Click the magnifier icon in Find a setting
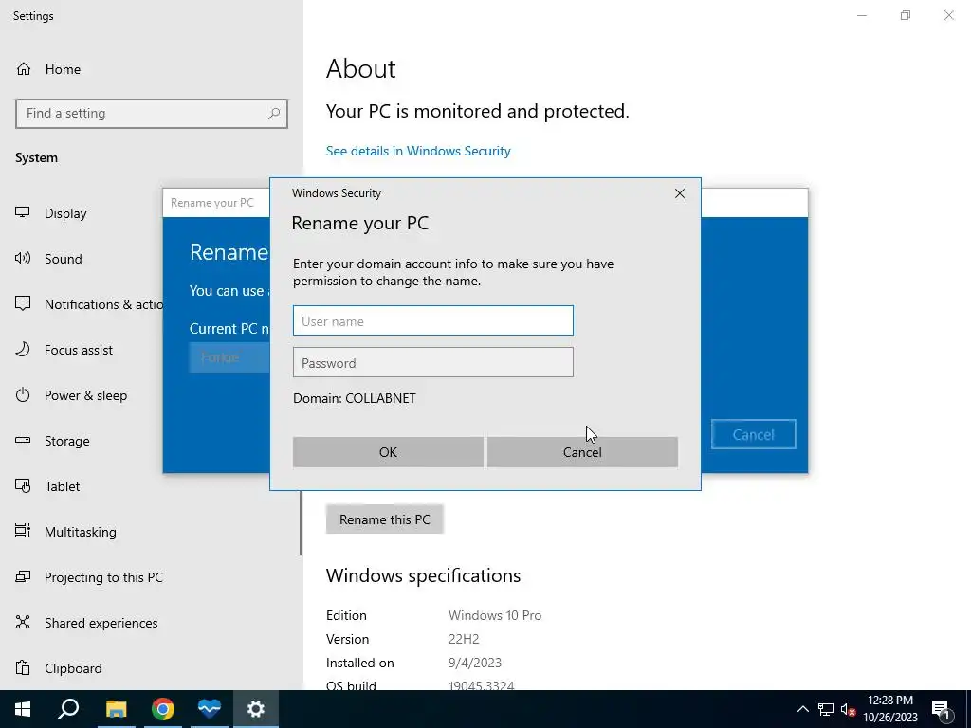Image resolution: width=971 pixels, height=728 pixels. click(x=274, y=114)
